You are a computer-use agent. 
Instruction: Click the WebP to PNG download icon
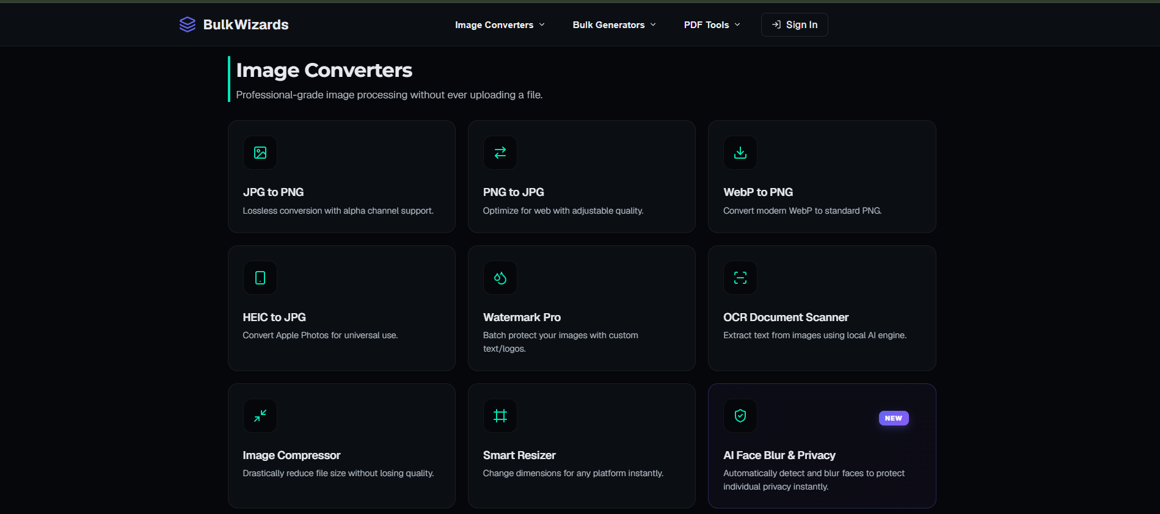click(x=740, y=153)
